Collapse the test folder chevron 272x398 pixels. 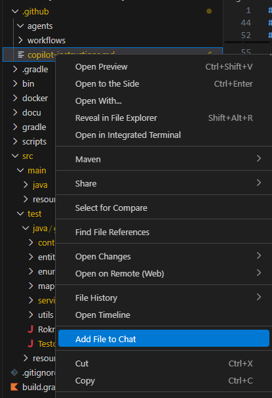20,213
